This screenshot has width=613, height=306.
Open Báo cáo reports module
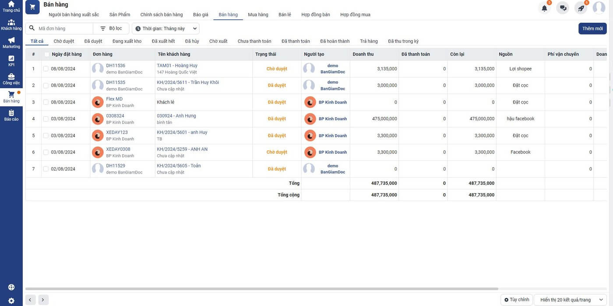point(11,115)
